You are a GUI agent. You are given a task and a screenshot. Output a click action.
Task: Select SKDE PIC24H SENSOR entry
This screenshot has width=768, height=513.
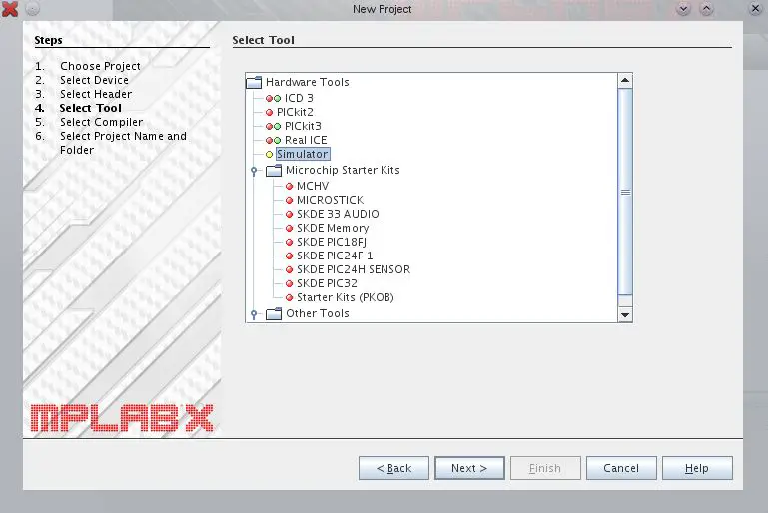point(354,269)
